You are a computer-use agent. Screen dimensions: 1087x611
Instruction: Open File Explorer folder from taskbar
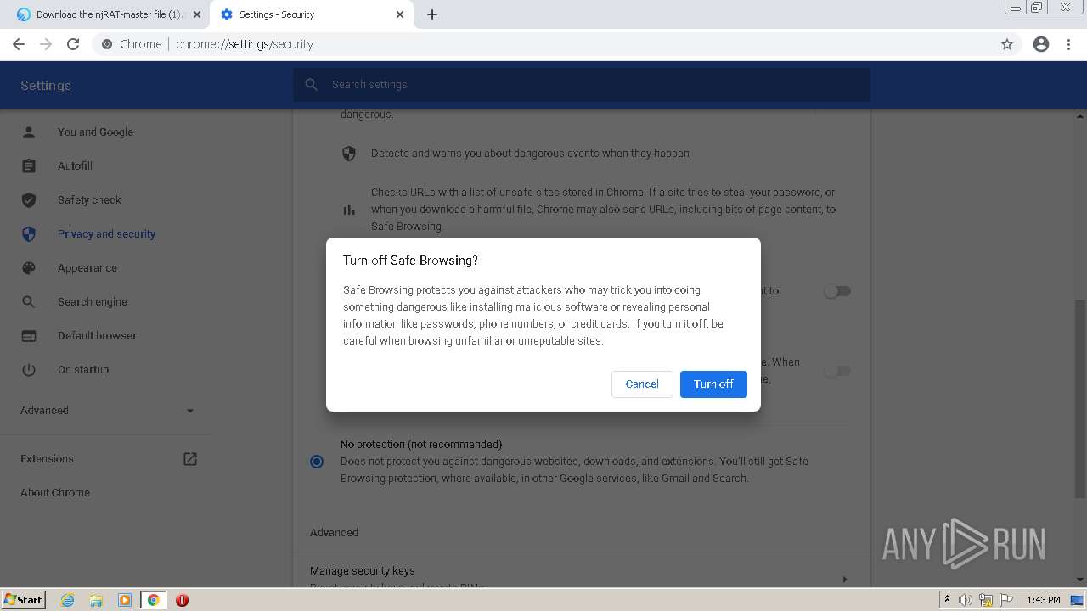(96, 600)
